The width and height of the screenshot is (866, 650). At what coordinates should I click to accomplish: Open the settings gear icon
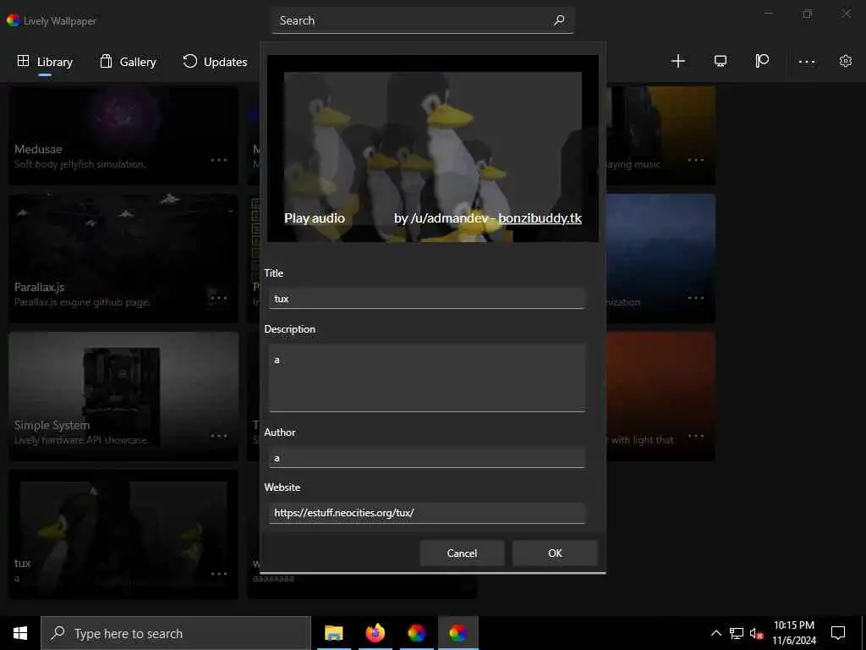point(846,61)
